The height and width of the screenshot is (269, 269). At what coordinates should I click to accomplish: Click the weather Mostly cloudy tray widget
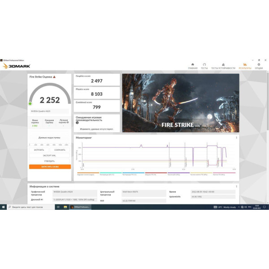coord(225,207)
